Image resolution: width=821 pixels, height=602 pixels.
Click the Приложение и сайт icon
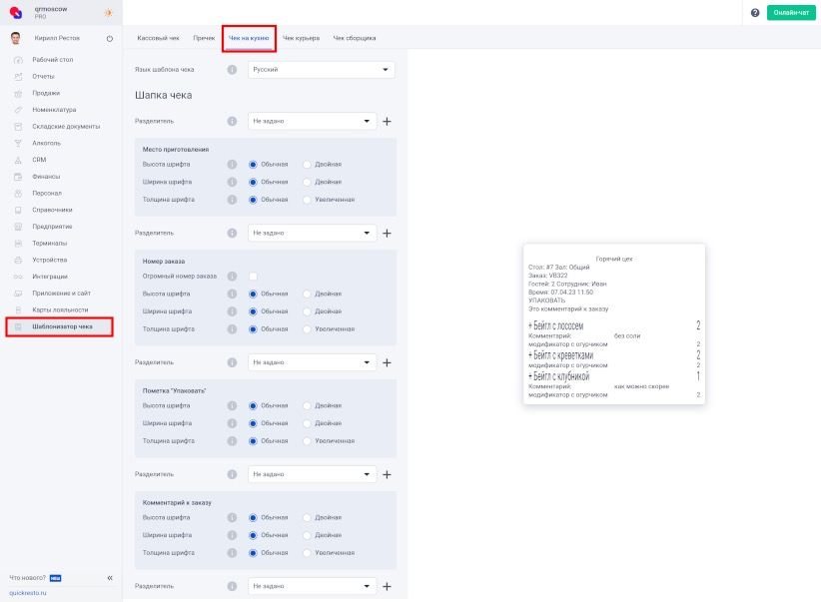[18, 294]
